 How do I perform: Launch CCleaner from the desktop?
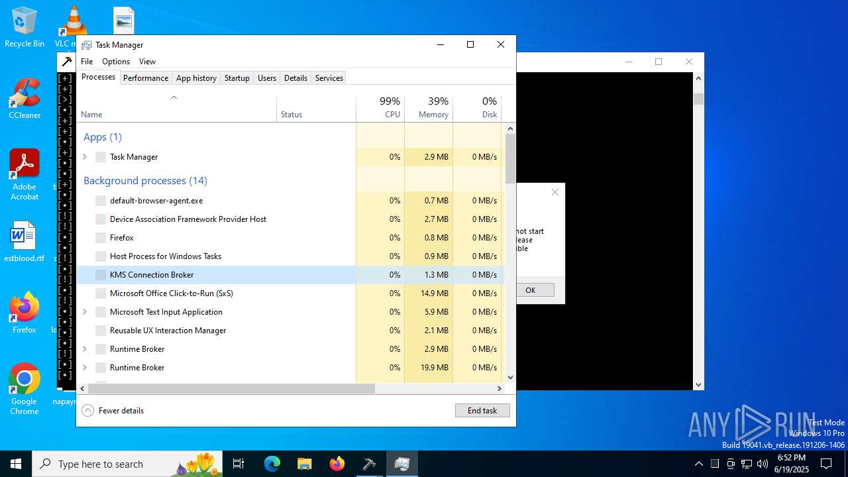(x=25, y=98)
